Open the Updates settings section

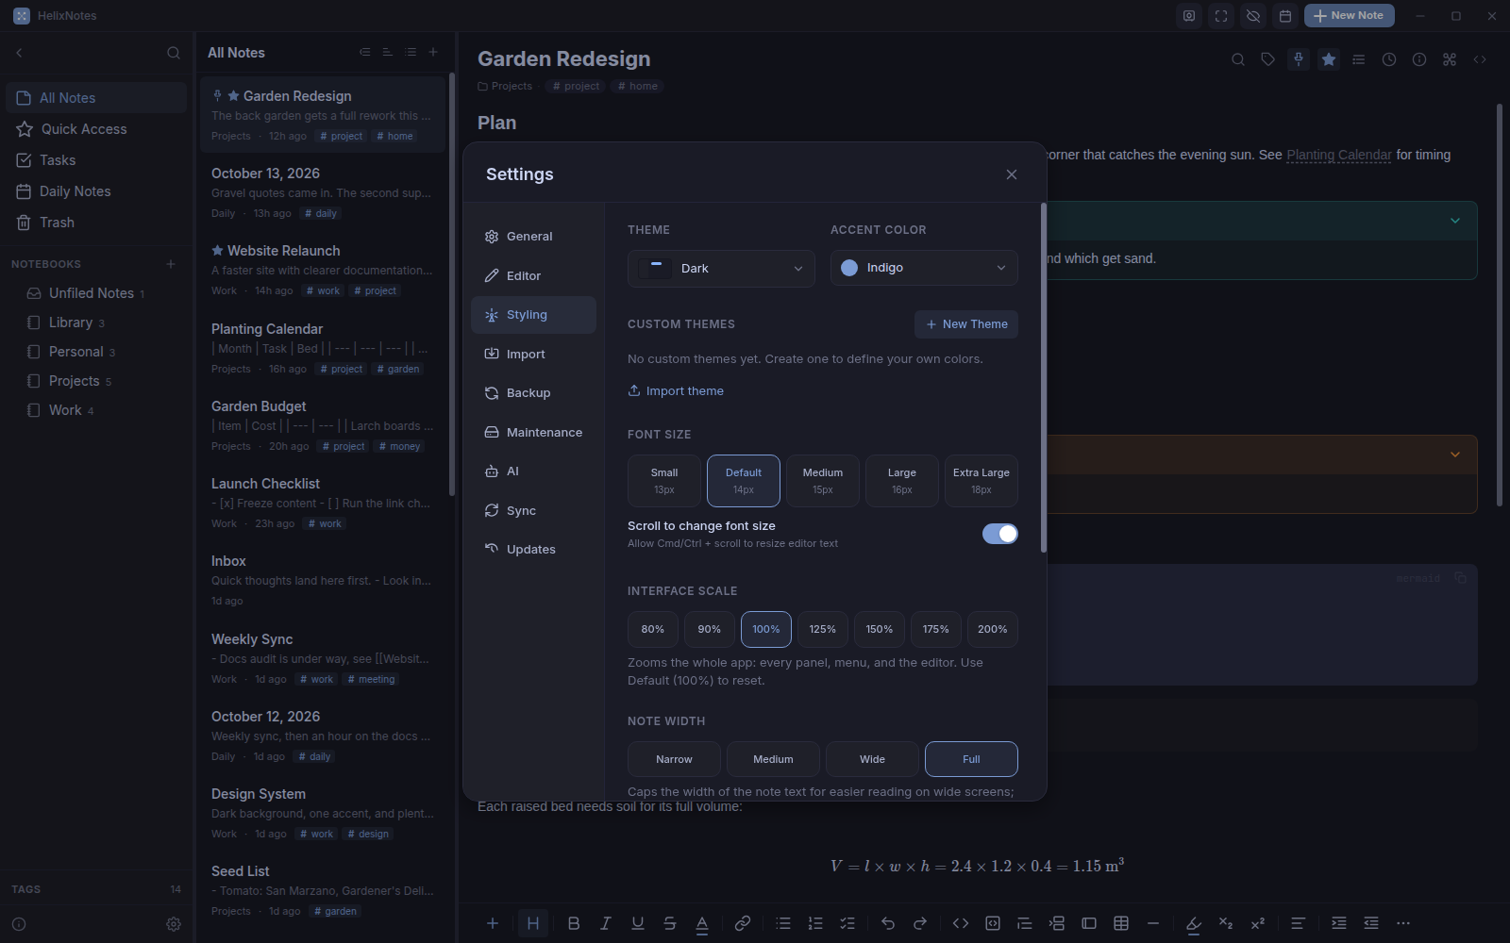(x=533, y=550)
